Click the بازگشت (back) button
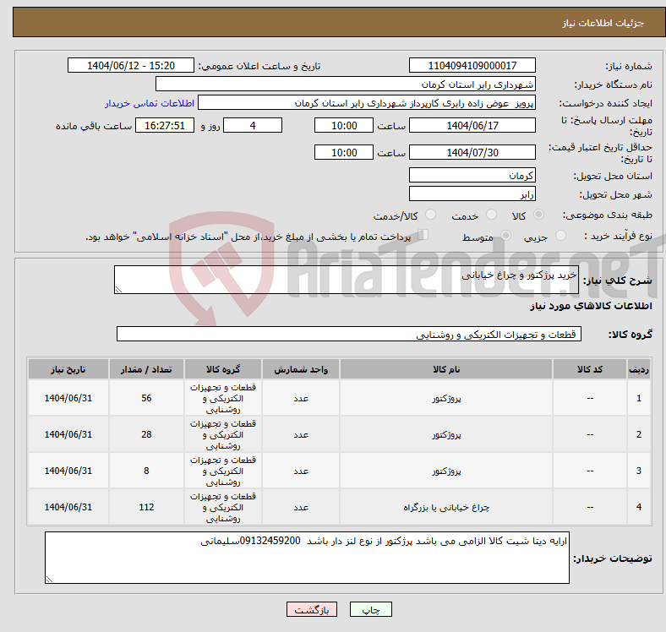The width and height of the screenshot is (666, 632). tap(311, 609)
